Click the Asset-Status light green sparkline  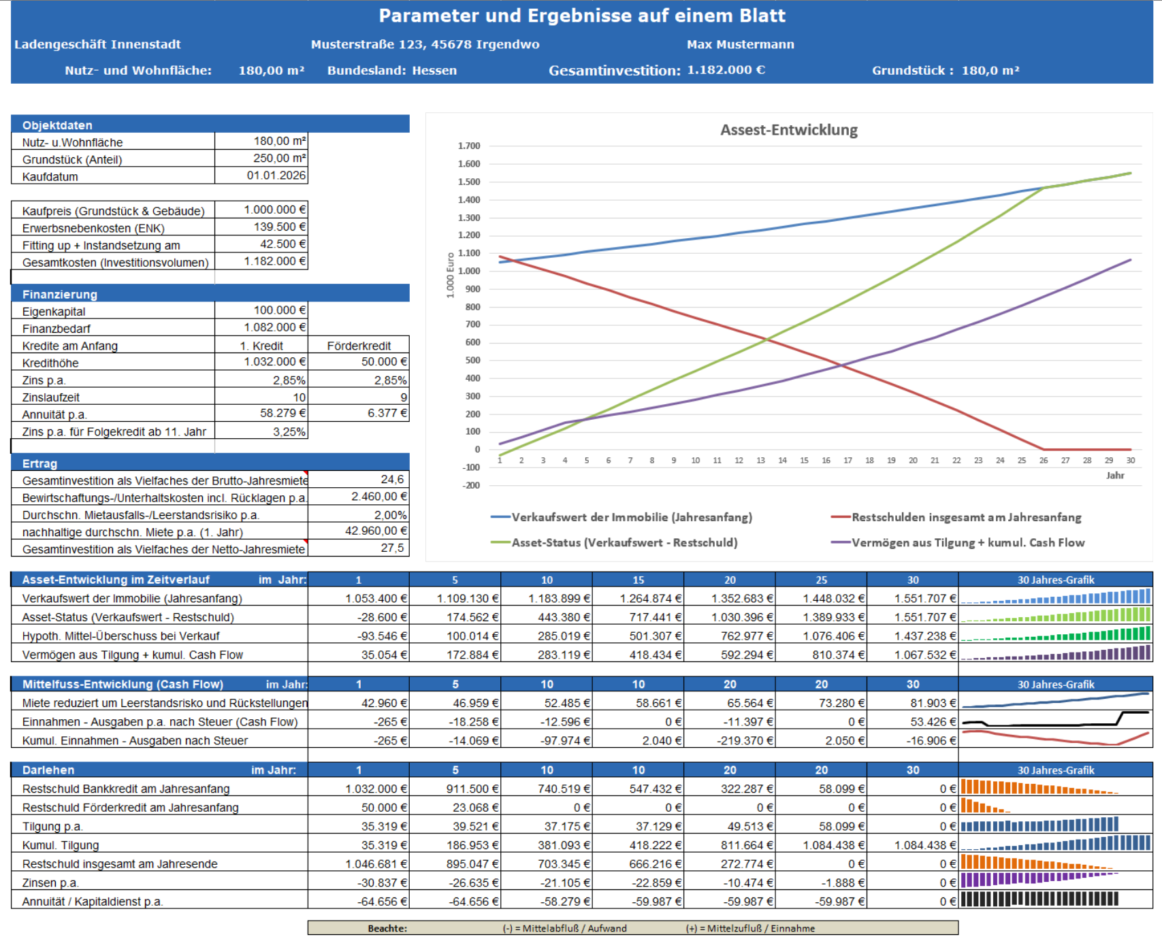coord(1056,616)
